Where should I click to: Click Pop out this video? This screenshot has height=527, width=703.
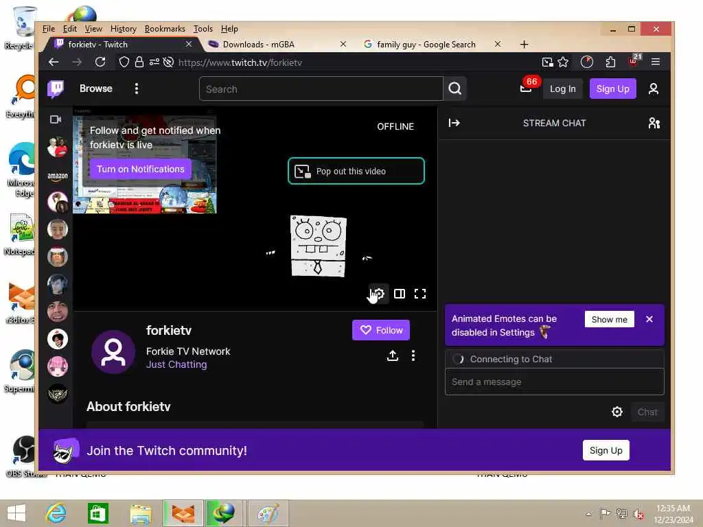tap(356, 171)
